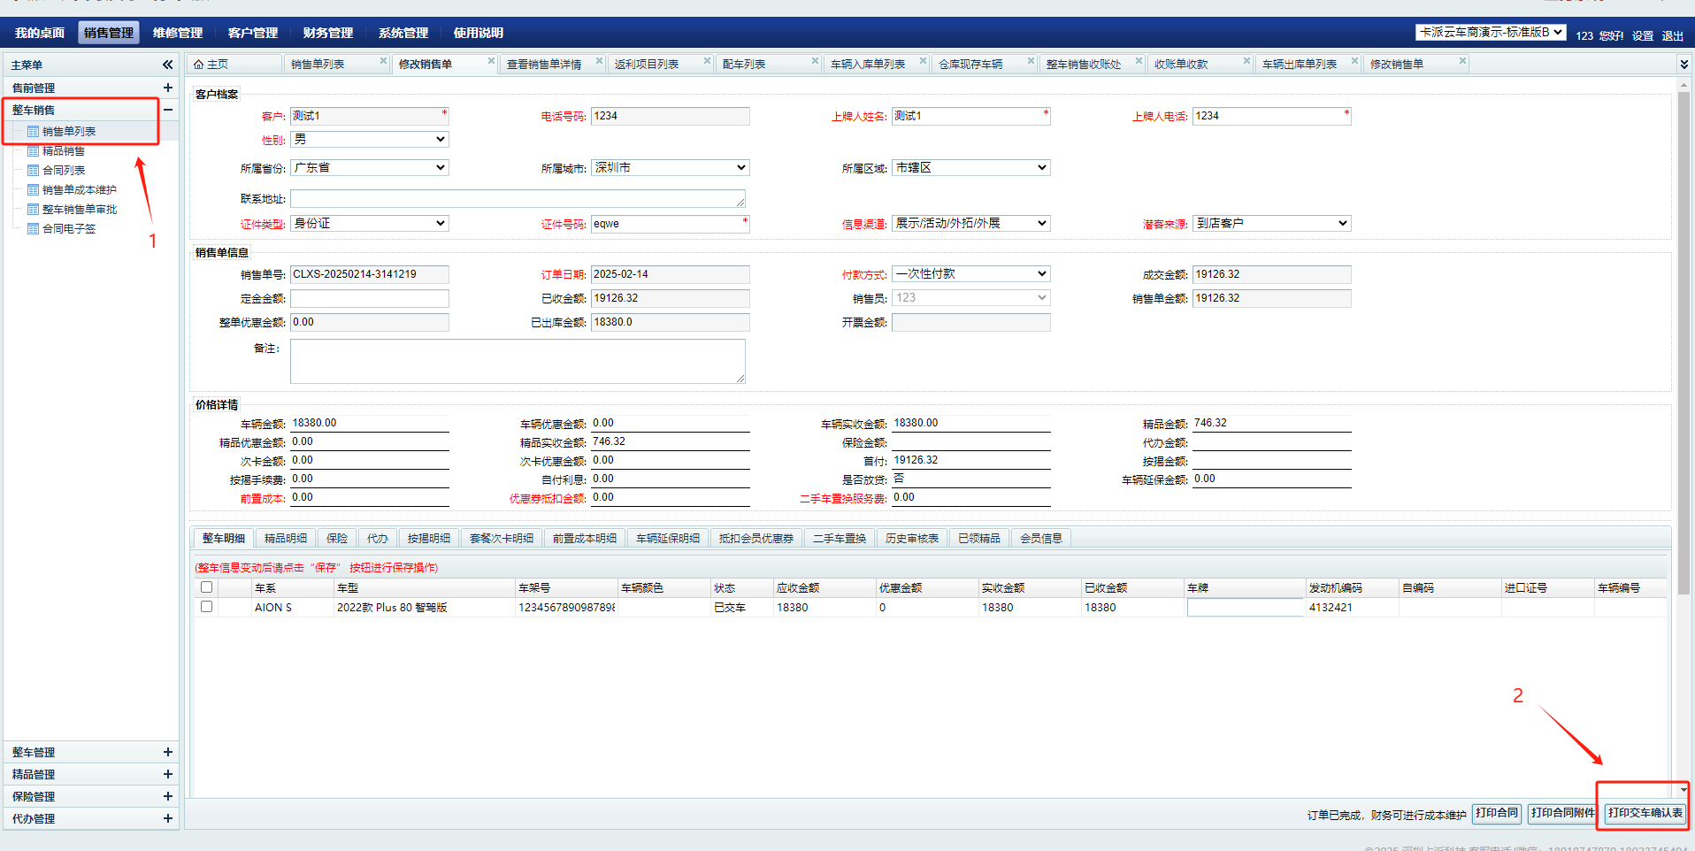Open 精品销售 tree item icon
The height and width of the screenshot is (851, 1695).
coord(33,151)
